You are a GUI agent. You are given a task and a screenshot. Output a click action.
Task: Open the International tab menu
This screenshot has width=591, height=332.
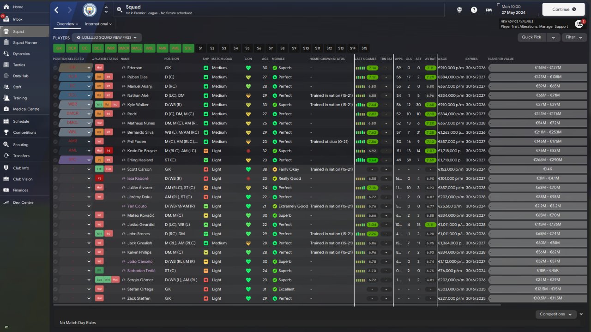pyautogui.click(x=98, y=24)
